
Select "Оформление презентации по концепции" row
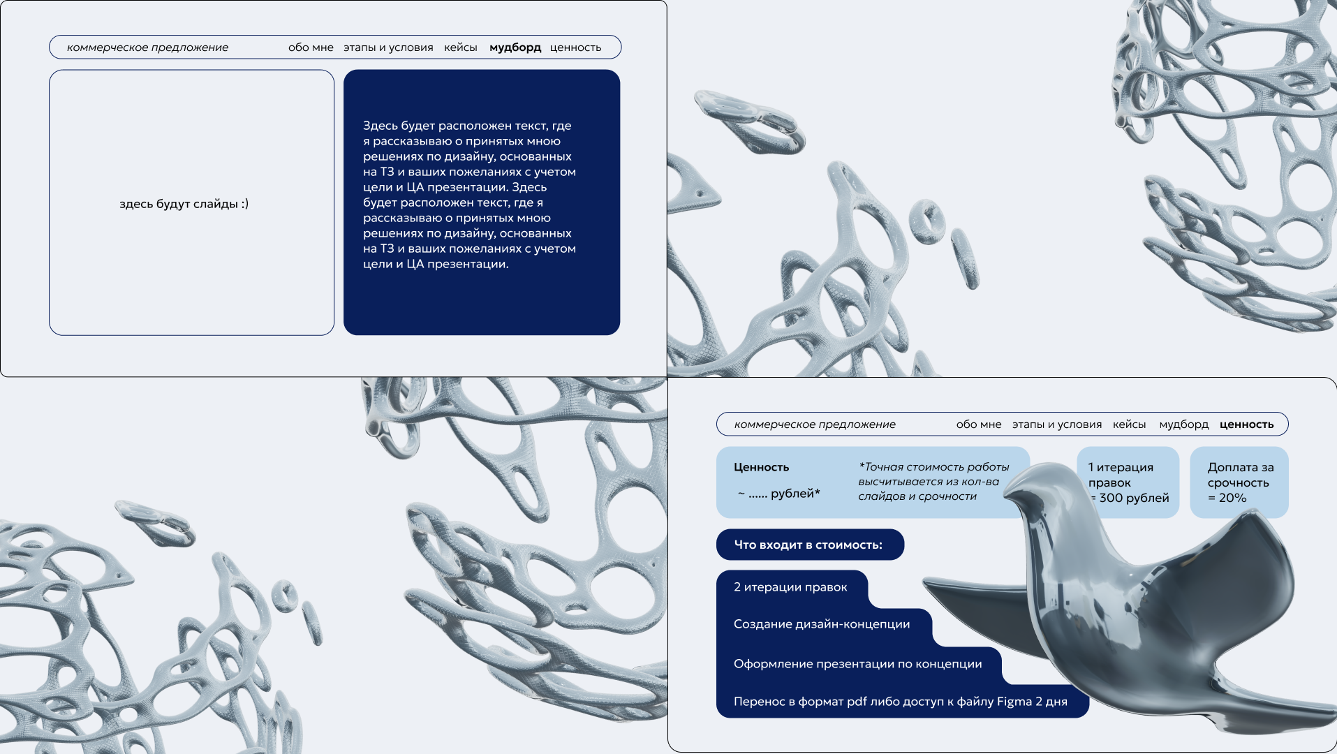point(857,664)
